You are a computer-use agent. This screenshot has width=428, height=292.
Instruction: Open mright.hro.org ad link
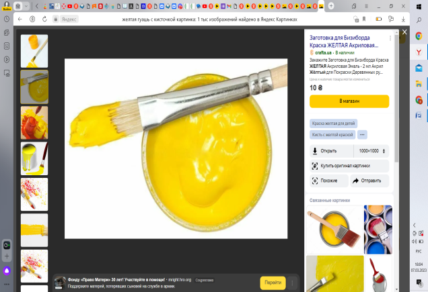coord(180,280)
